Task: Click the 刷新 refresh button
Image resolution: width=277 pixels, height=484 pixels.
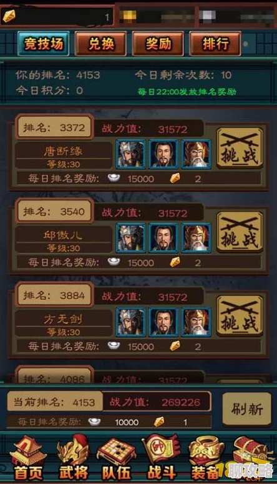Action: pyautogui.click(x=247, y=409)
